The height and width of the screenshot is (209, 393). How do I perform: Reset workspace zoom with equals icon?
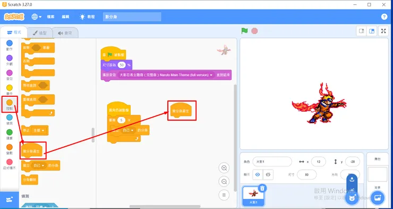[224, 195]
